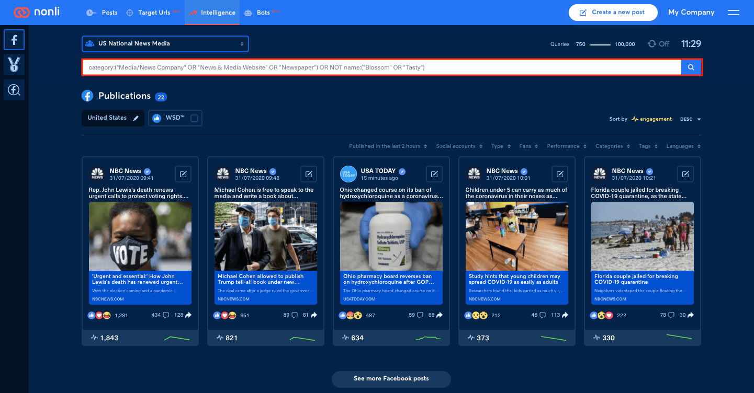The height and width of the screenshot is (393, 754).
Task: Open the Posts tab
Action: click(103, 13)
